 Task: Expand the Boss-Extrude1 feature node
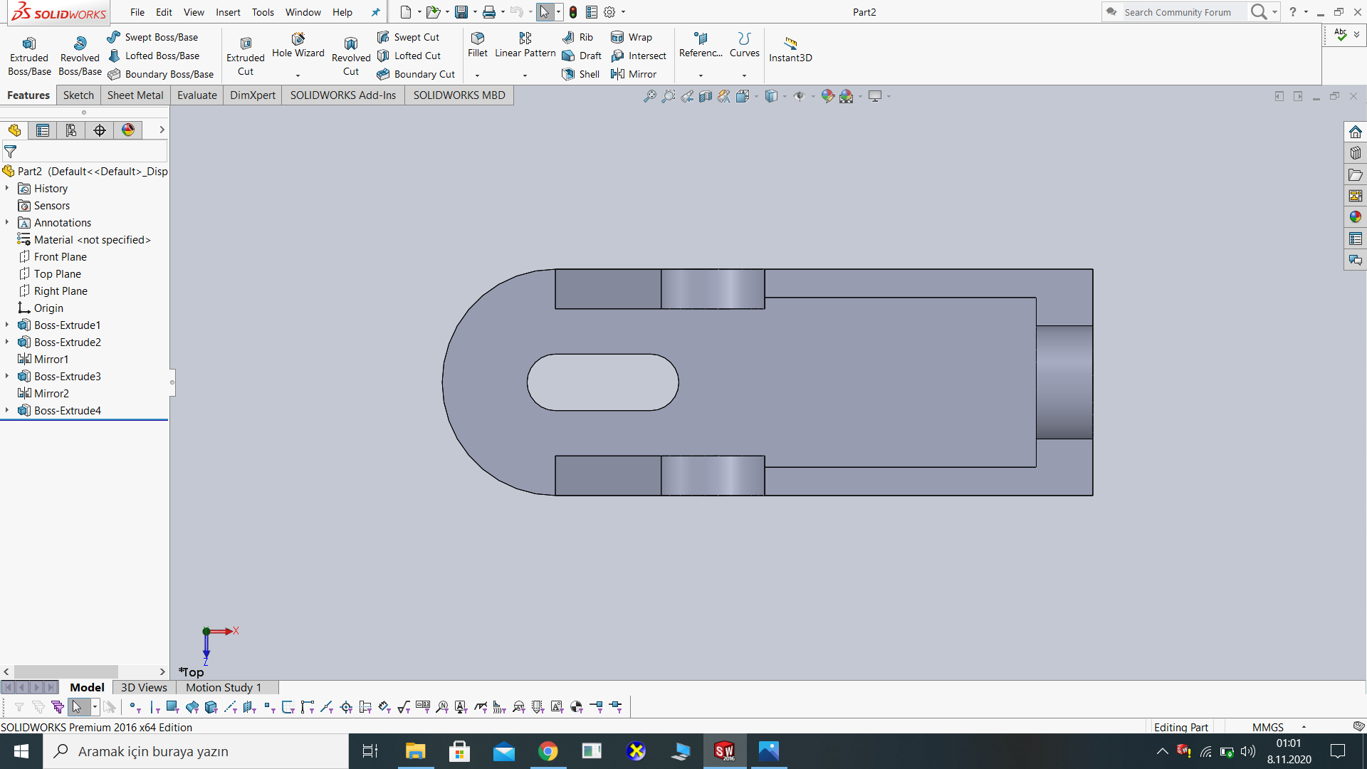pos(7,325)
